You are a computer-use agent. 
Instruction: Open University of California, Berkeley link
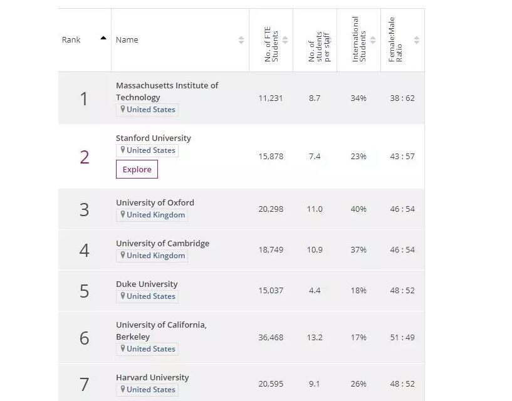(161, 330)
